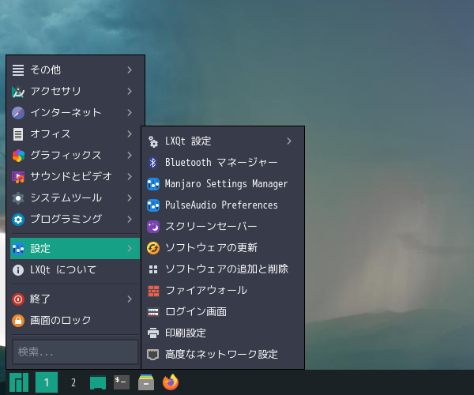
Task: Open the Bluetooth マネージャー entry
Action: [x=223, y=163]
